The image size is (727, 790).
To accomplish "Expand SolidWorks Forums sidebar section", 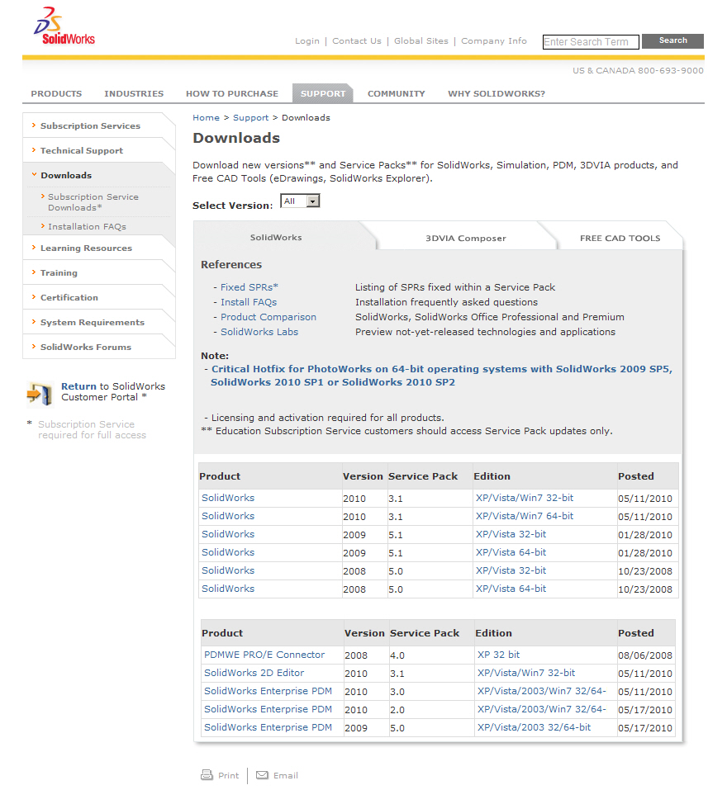I will coord(86,347).
